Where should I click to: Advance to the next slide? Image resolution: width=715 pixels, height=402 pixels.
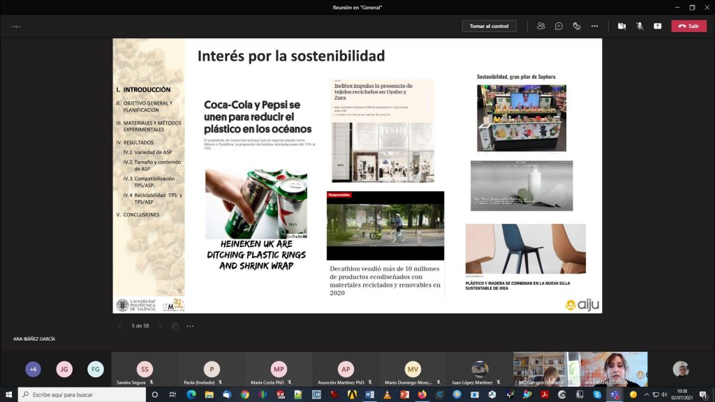pyautogui.click(x=160, y=326)
